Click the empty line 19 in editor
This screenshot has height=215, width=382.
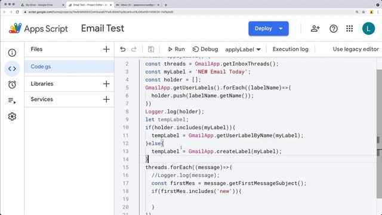[x=258, y=199]
